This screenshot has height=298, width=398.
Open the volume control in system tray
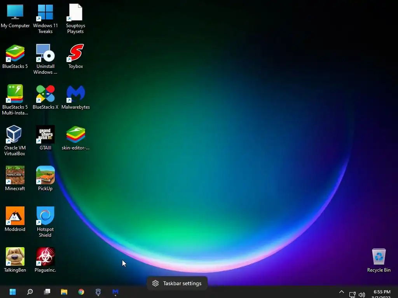coord(362,295)
